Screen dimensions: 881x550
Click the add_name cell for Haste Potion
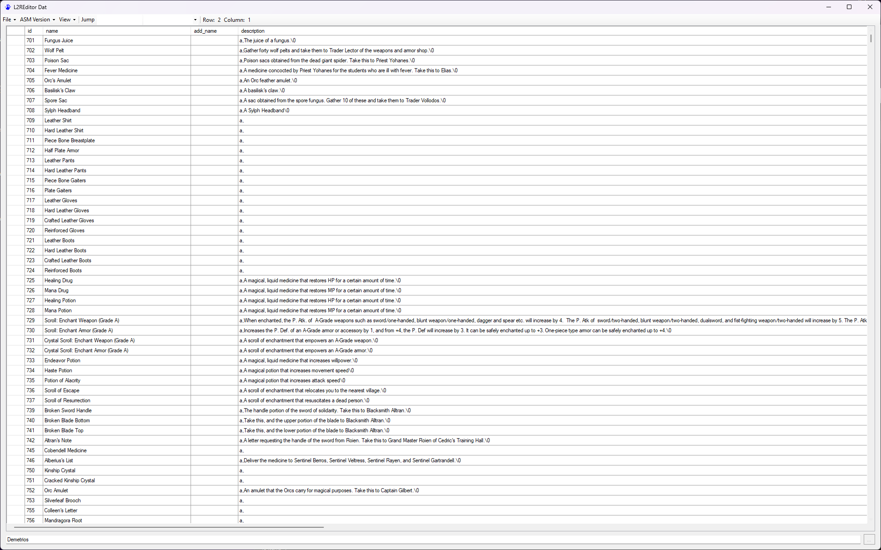(214, 370)
